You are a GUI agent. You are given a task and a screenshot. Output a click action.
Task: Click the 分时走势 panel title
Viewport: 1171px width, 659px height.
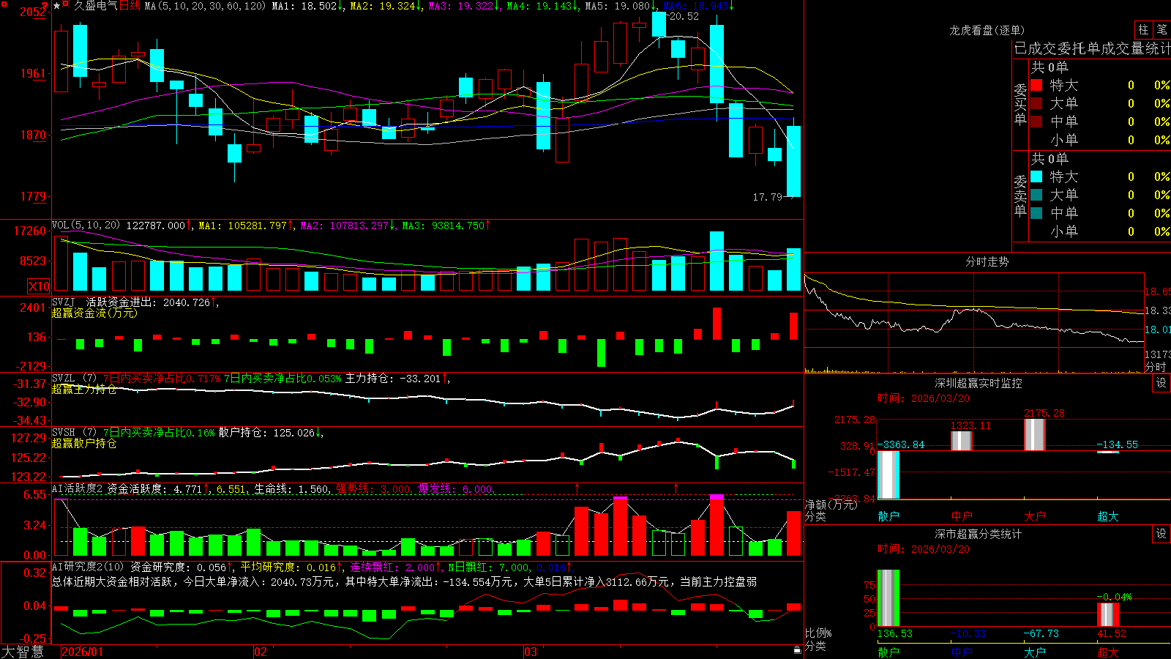[x=987, y=261]
